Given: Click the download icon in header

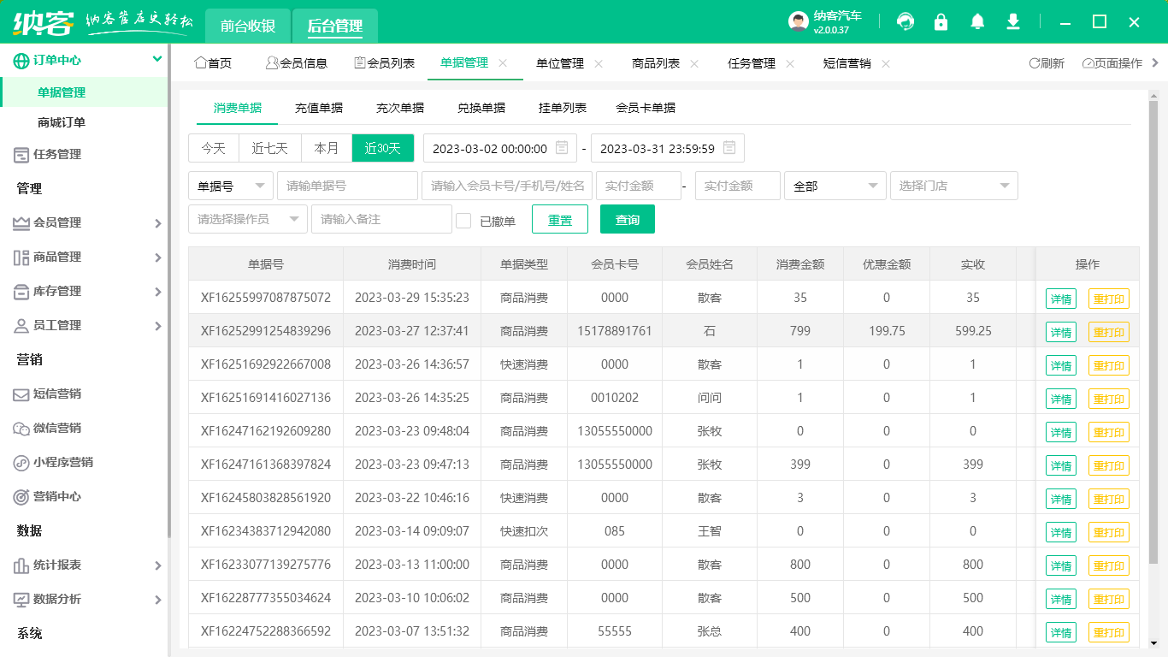Looking at the screenshot, I should point(1013,22).
